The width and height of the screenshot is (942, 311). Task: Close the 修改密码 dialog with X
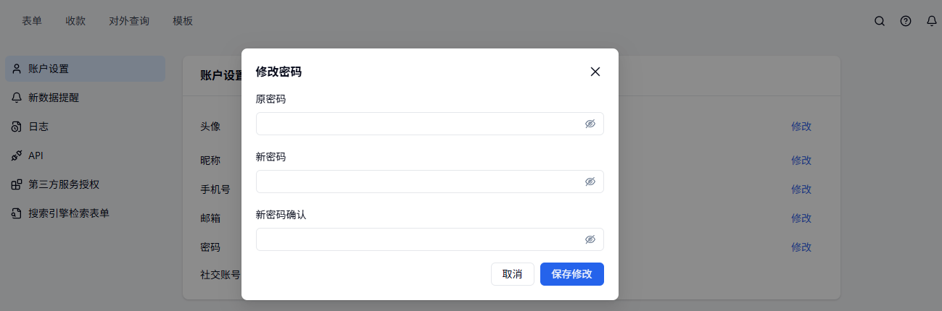pos(595,72)
